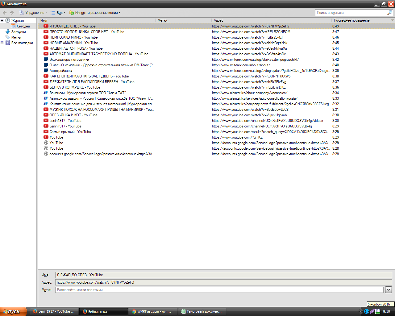Click globe icon of 8:29 YouTube accounts.google row
The image size is (395, 316).
coord(46,143)
